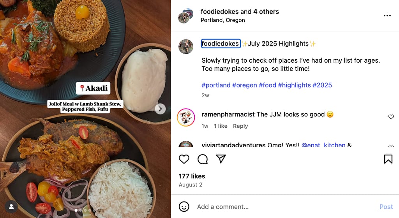Reply to ramenpharmacist's comment

(x=240, y=126)
